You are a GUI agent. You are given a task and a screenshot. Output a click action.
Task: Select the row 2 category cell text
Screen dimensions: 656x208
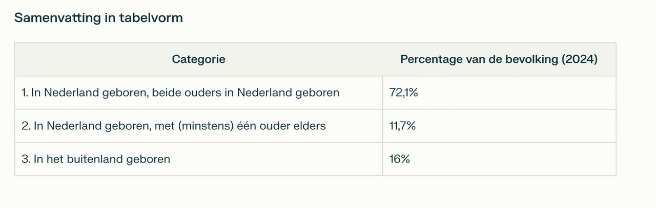point(174,126)
